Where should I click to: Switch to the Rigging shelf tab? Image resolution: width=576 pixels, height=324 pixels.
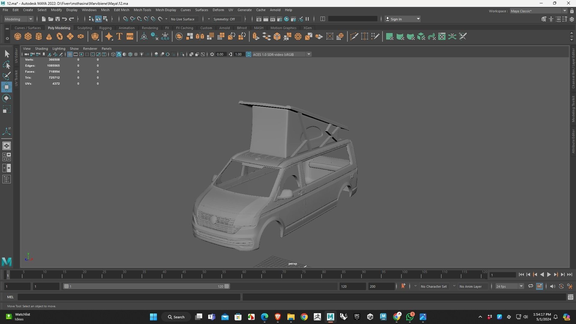pyautogui.click(x=105, y=28)
